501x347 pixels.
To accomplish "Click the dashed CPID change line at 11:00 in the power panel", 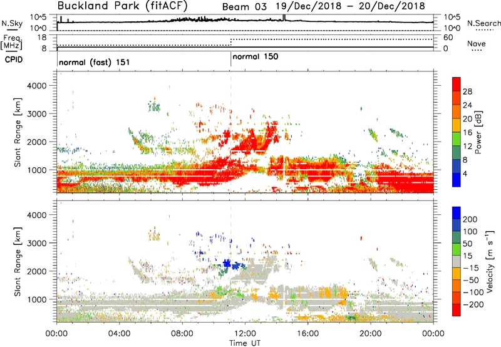I will pos(230,132).
